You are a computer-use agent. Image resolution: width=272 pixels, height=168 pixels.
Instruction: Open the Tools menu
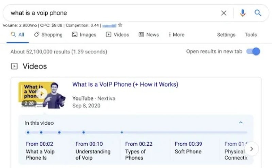click(x=251, y=35)
